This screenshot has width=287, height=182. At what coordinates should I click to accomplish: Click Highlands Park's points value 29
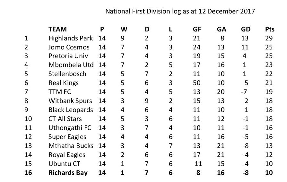(x=269, y=38)
